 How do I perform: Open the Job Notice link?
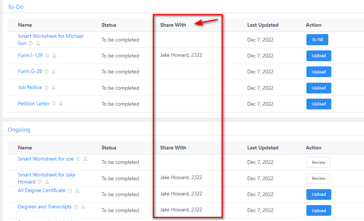[x=30, y=88]
